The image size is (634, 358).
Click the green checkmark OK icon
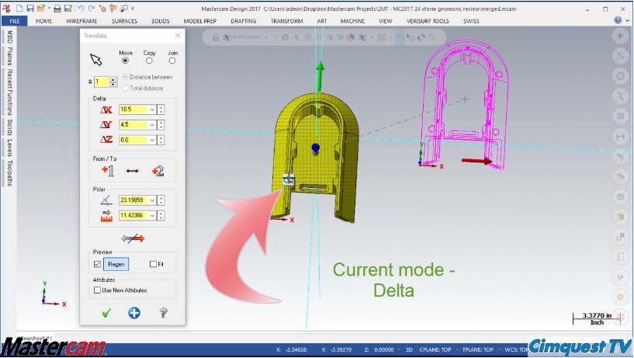(106, 313)
